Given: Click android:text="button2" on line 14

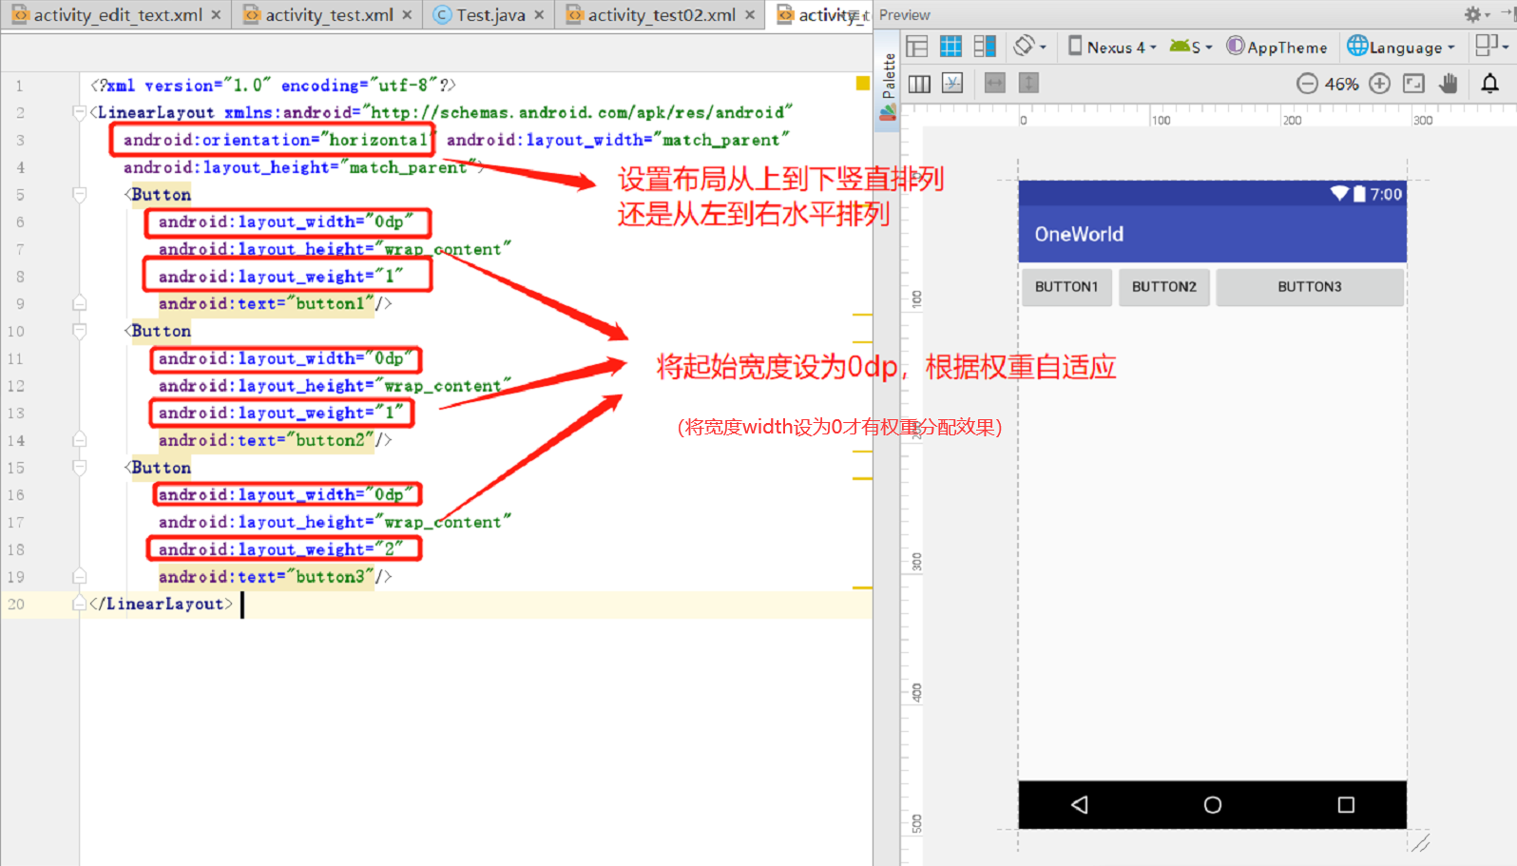Looking at the screenshot, I should [266, 440].
